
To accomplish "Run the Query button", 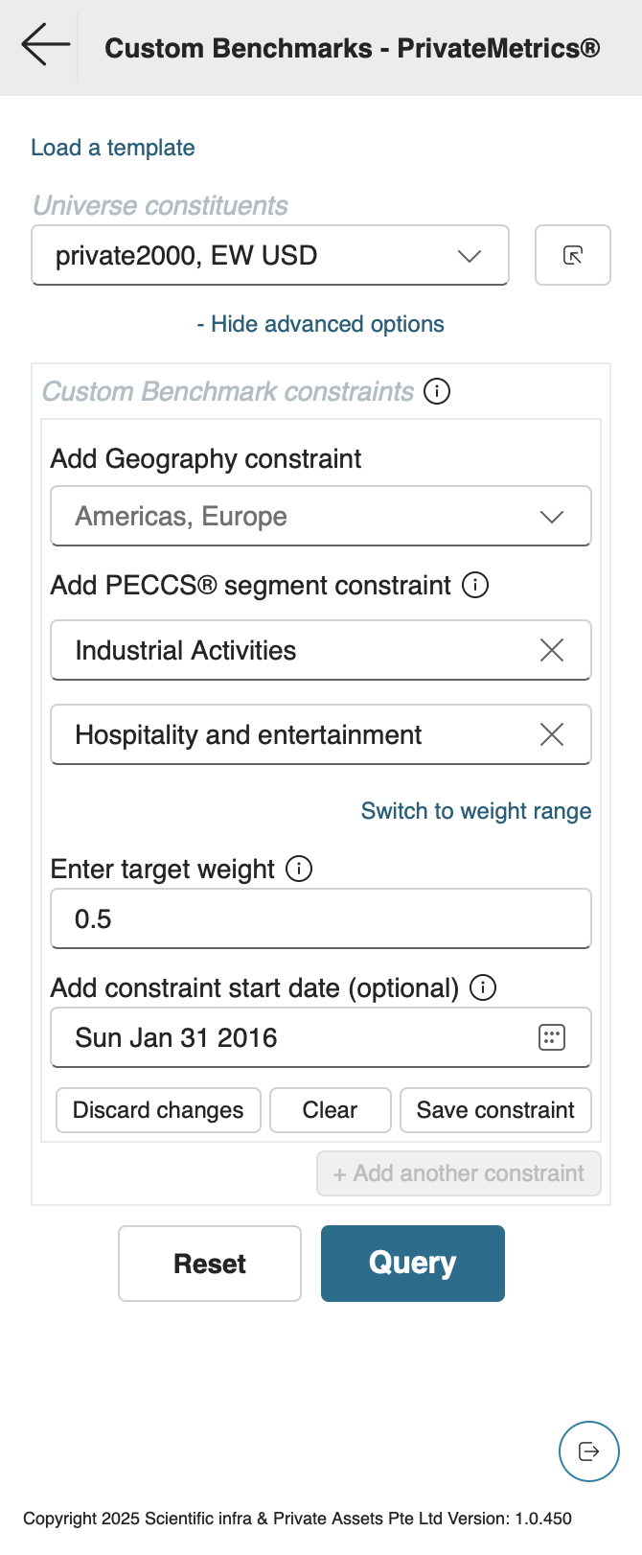I will (x=412, y=1264).
